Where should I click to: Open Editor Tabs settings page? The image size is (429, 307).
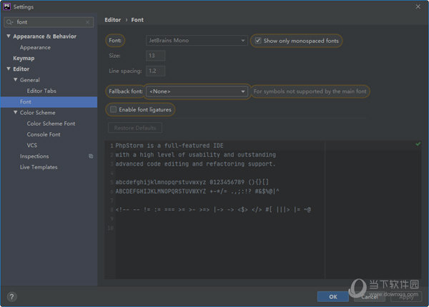41,91
